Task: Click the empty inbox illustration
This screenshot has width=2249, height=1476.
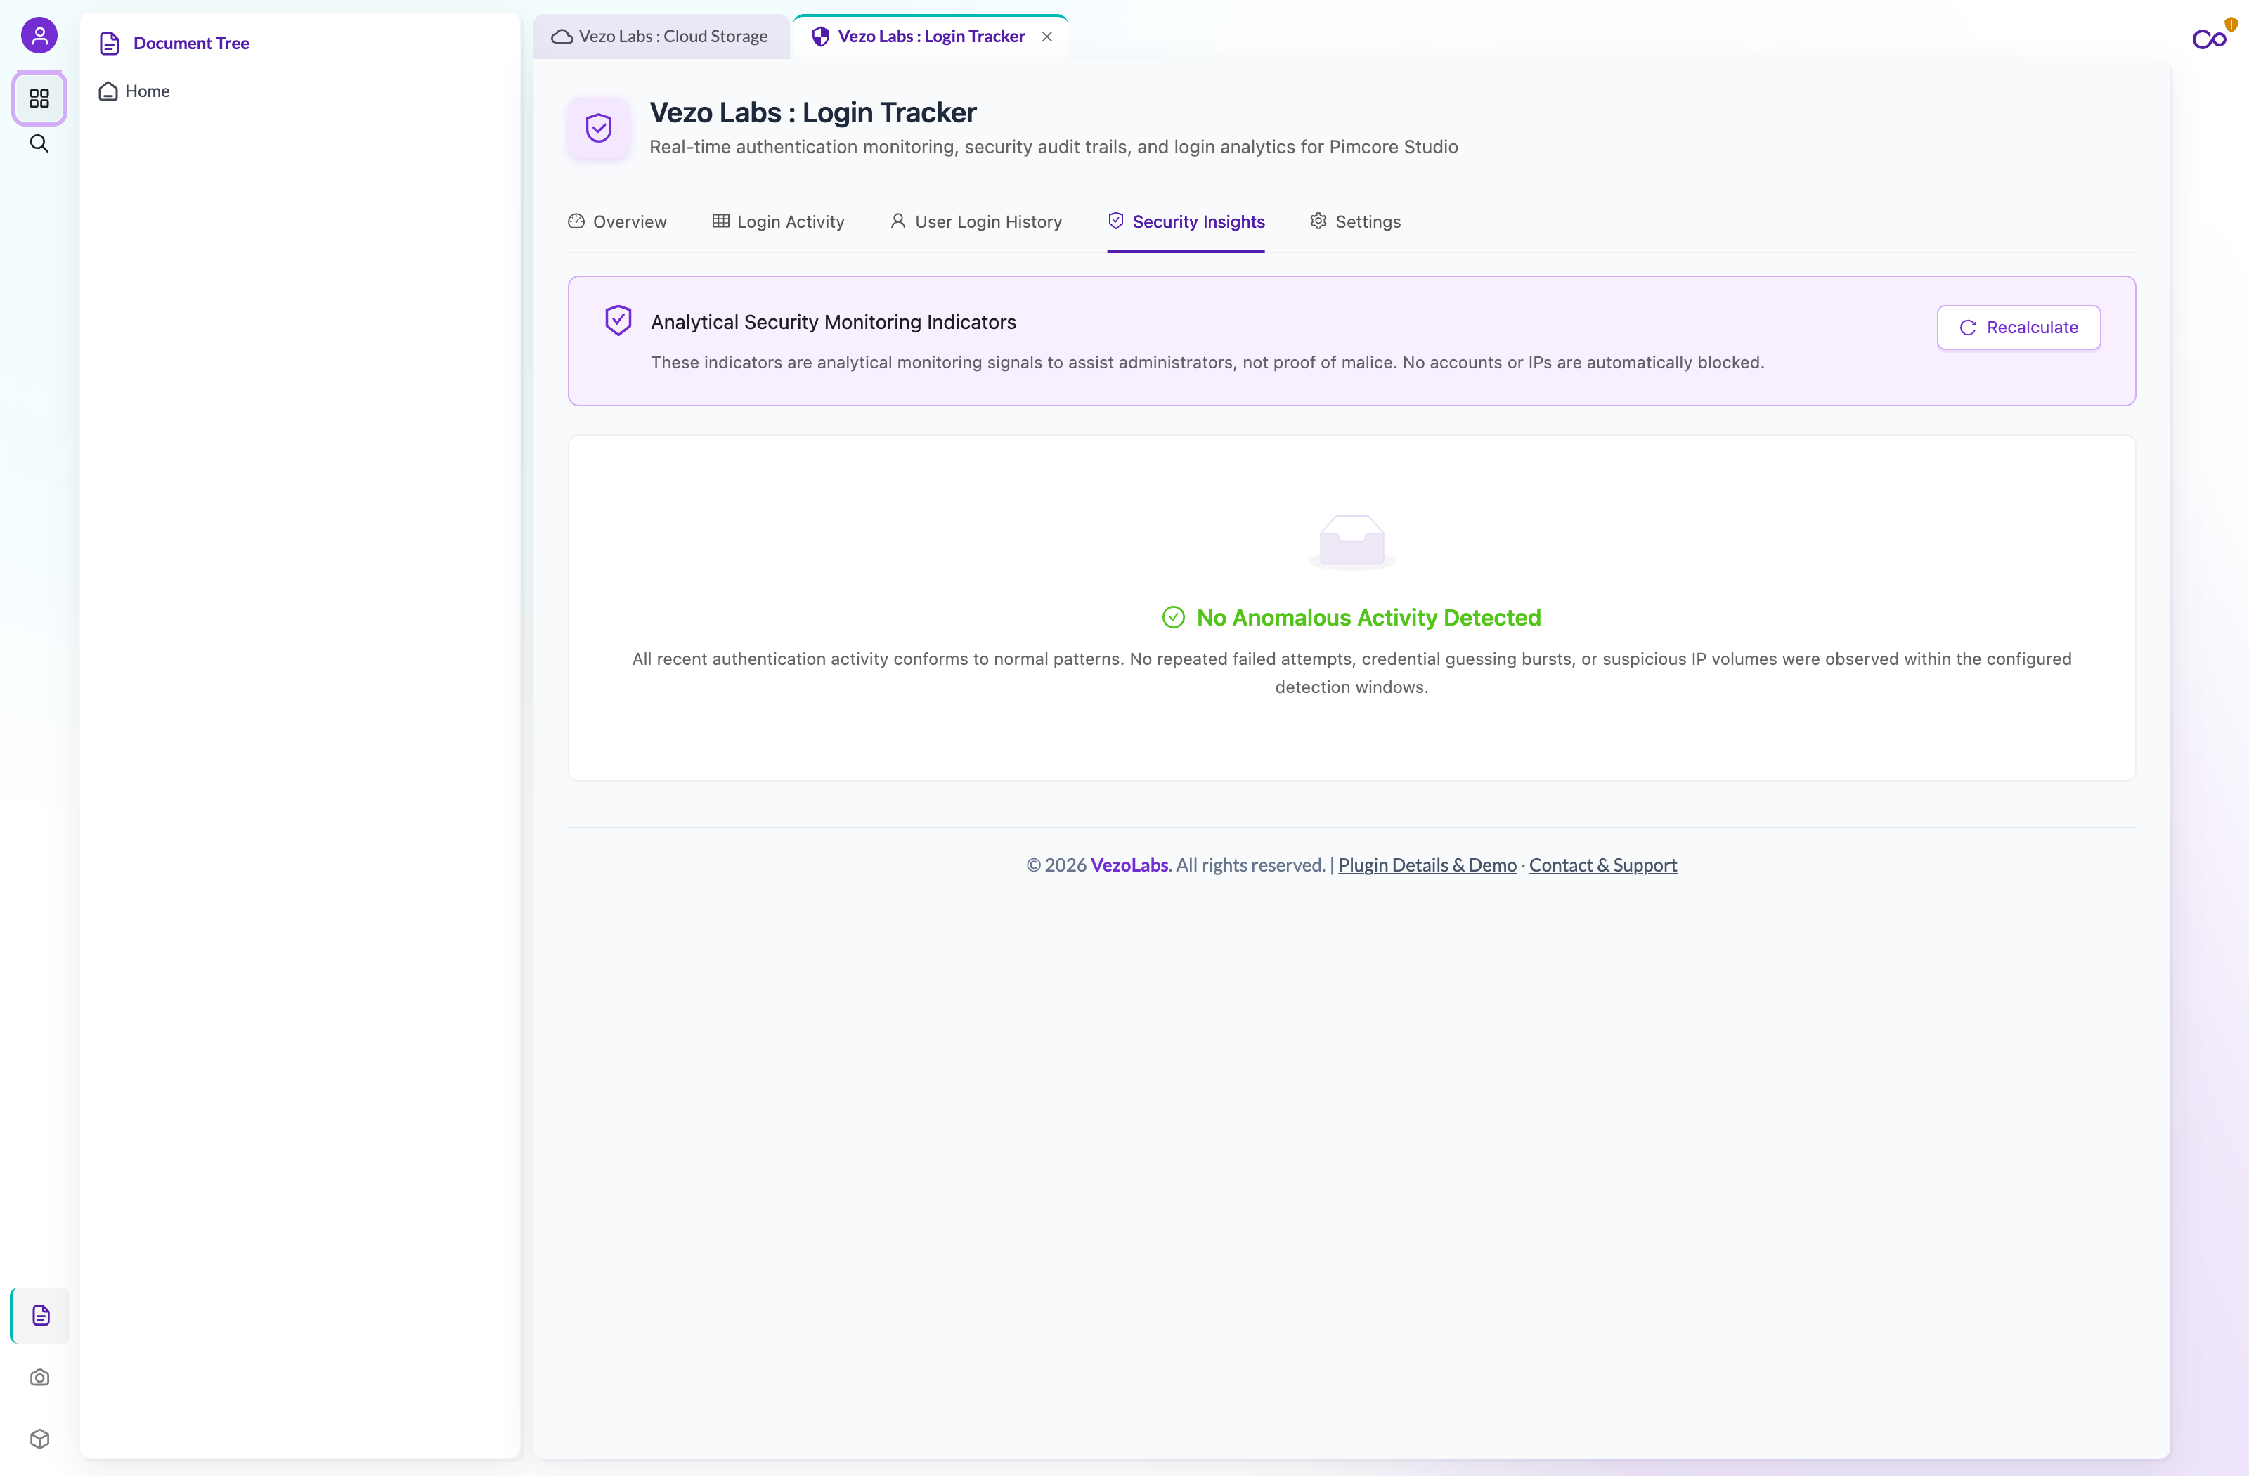Action: (x=1352, y=541)
